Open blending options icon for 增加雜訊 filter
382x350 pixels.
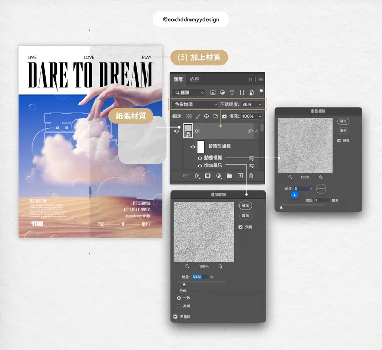pyautogui.click(x=252, y=166)
